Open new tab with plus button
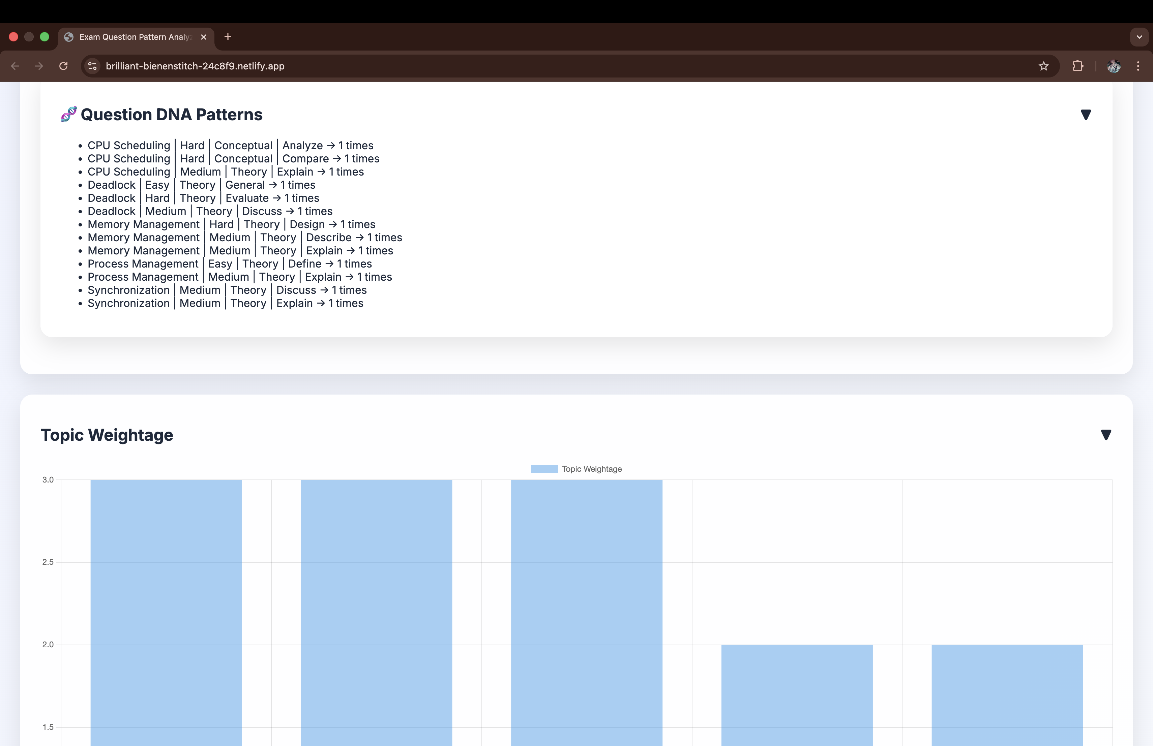 (x=228, y=37)
